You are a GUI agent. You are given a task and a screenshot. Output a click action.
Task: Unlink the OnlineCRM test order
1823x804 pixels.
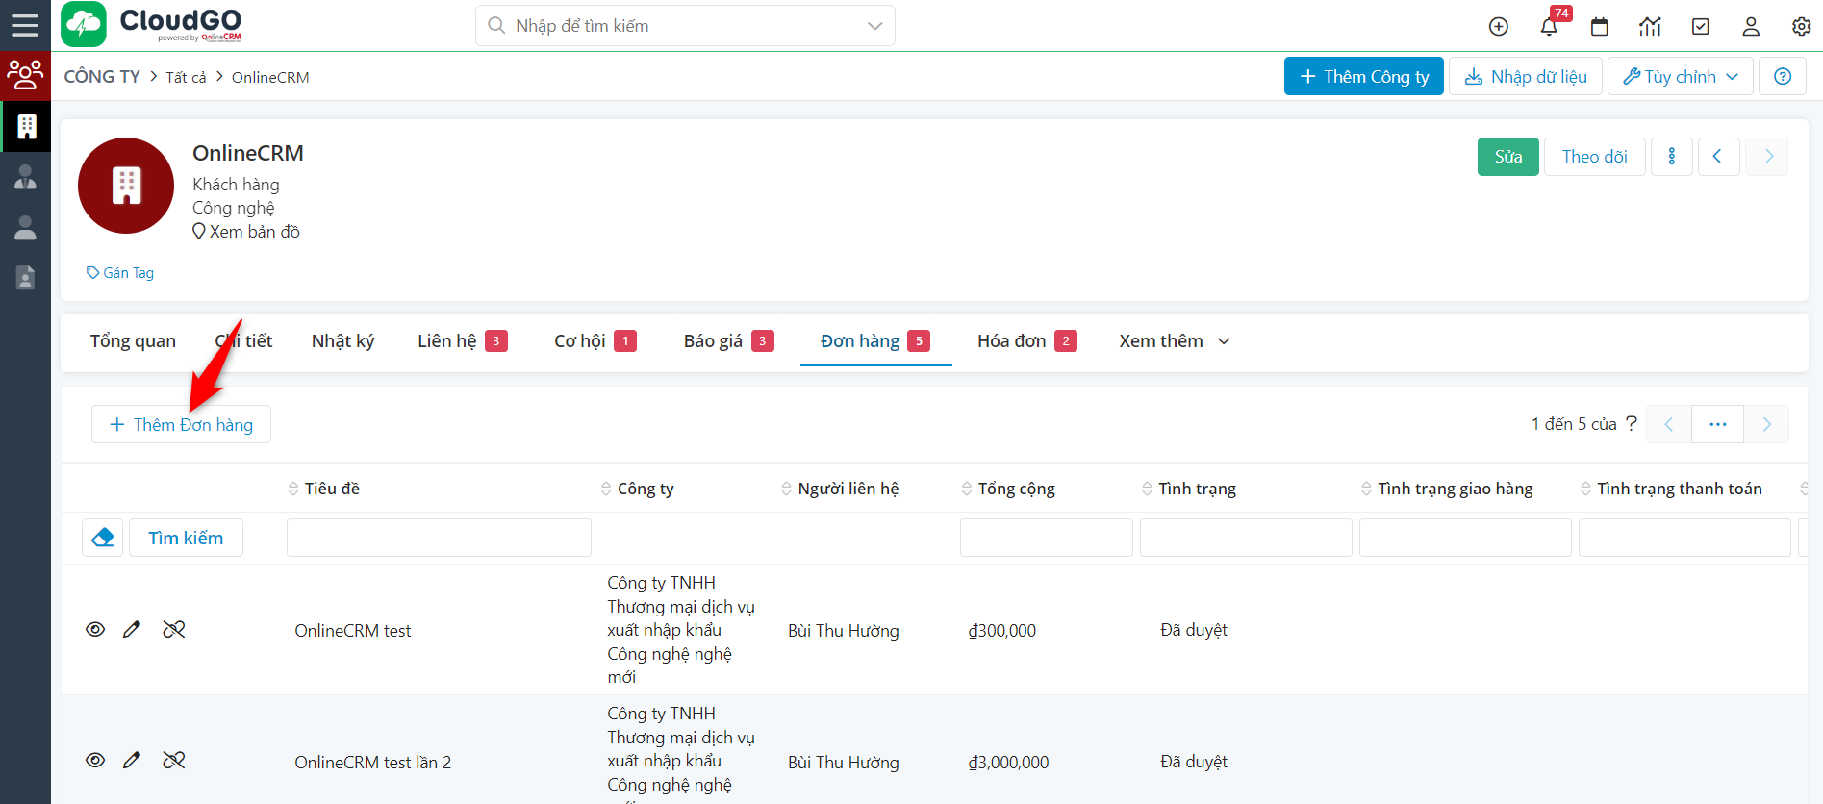pos(174,630)
